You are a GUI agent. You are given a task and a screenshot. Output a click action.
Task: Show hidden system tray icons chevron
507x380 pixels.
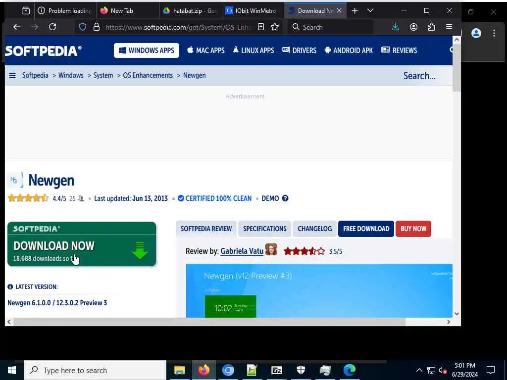(419, 370)
